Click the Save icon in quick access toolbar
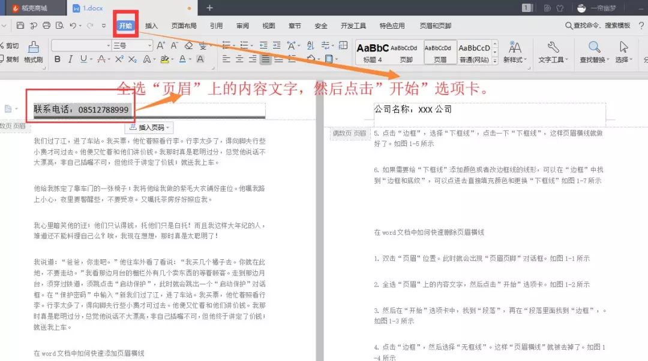648x361 pixels. (20, 26)
